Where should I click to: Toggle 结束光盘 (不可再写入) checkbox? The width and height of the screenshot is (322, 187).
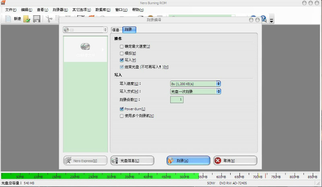(x=122, y=67)
